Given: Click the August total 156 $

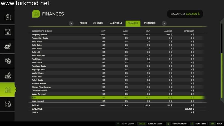Looking at the screenshot, I should point(169,105).
